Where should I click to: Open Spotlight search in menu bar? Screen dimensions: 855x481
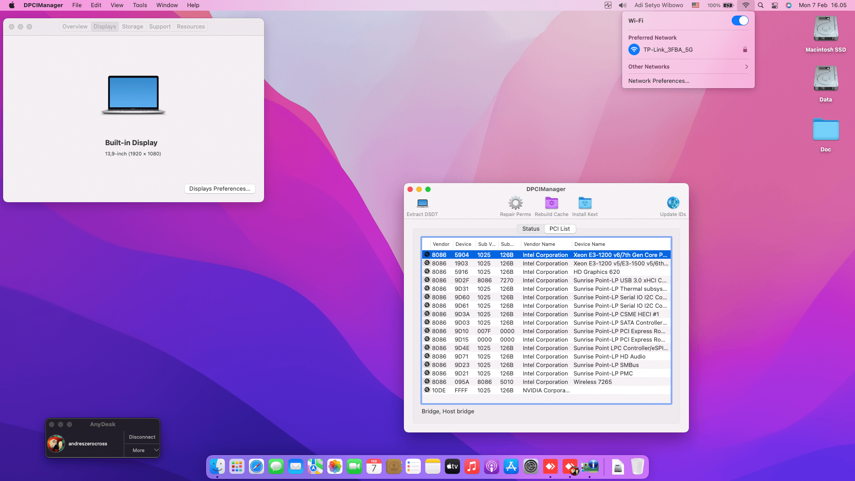(761, 5)
